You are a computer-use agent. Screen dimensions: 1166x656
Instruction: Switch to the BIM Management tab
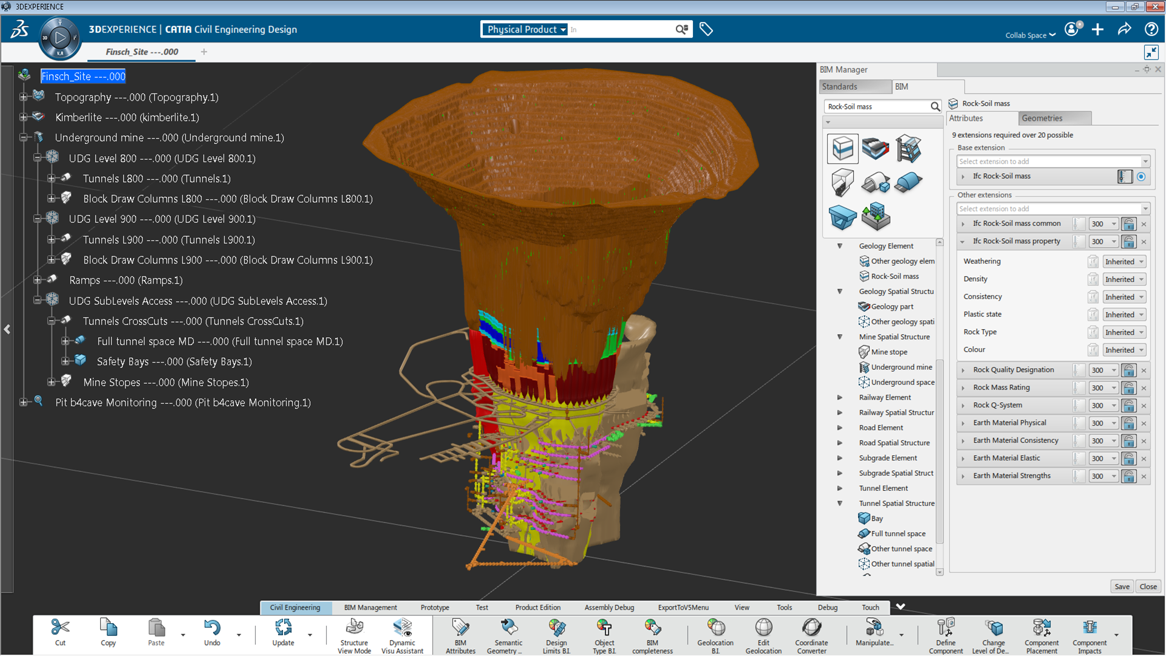pos(370,607)
